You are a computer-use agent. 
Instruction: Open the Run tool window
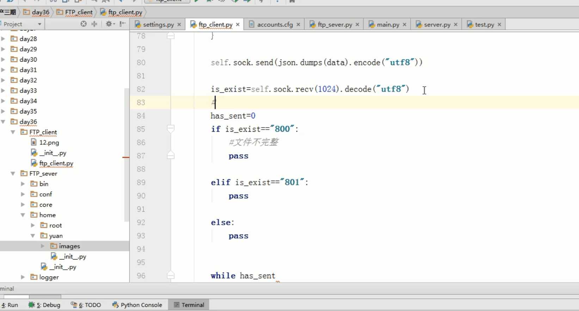(10, 305)
